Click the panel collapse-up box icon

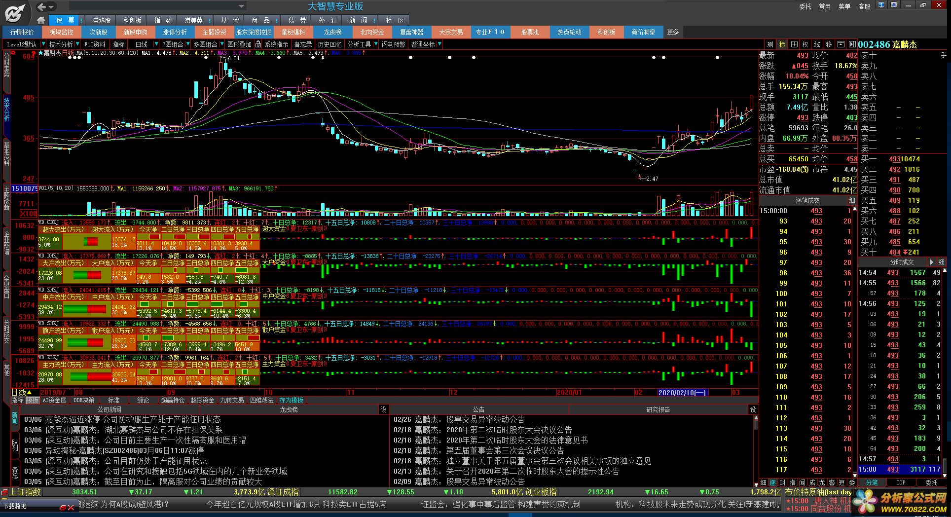pos(841,44)
